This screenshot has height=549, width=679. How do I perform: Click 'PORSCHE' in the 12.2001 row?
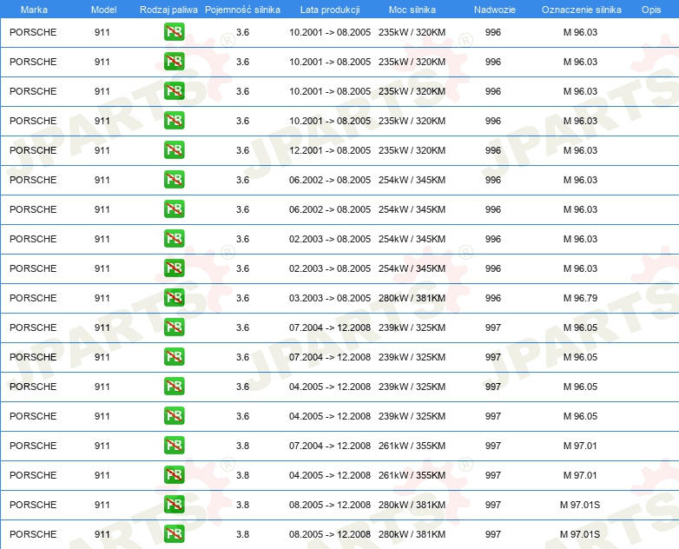tap(33, 150)
